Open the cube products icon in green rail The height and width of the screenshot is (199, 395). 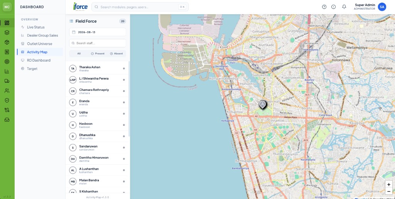coord(7,42)
